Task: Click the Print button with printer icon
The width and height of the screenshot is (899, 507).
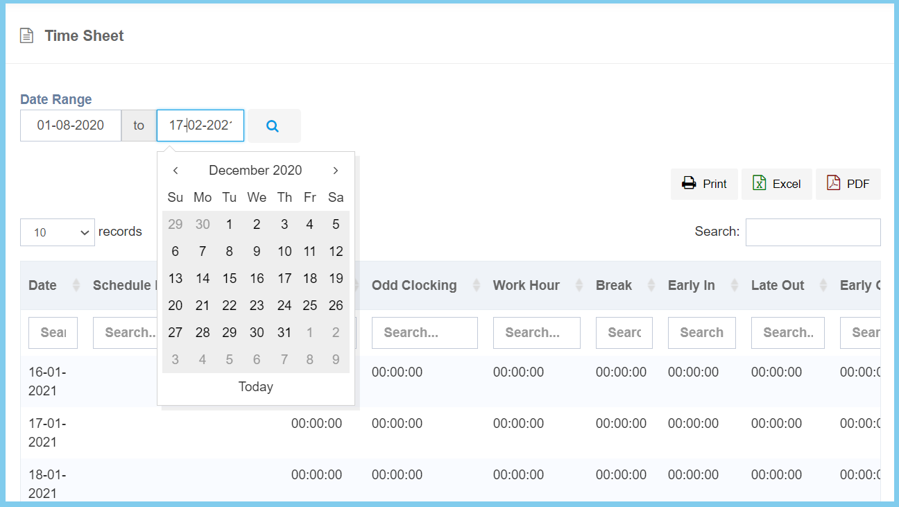Action: click(704, 184)
